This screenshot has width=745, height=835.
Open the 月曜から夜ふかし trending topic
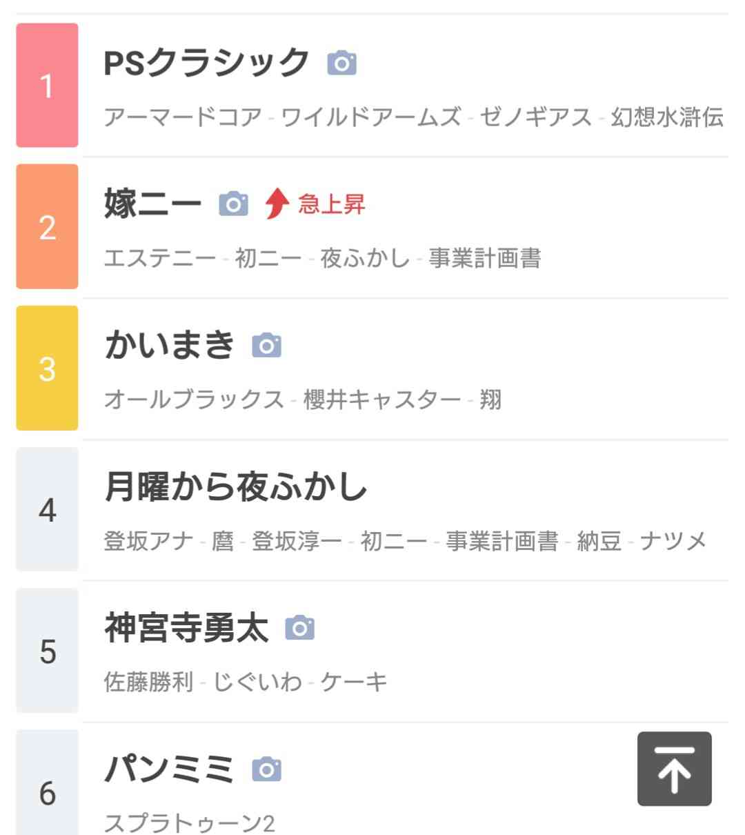point(236,487)
